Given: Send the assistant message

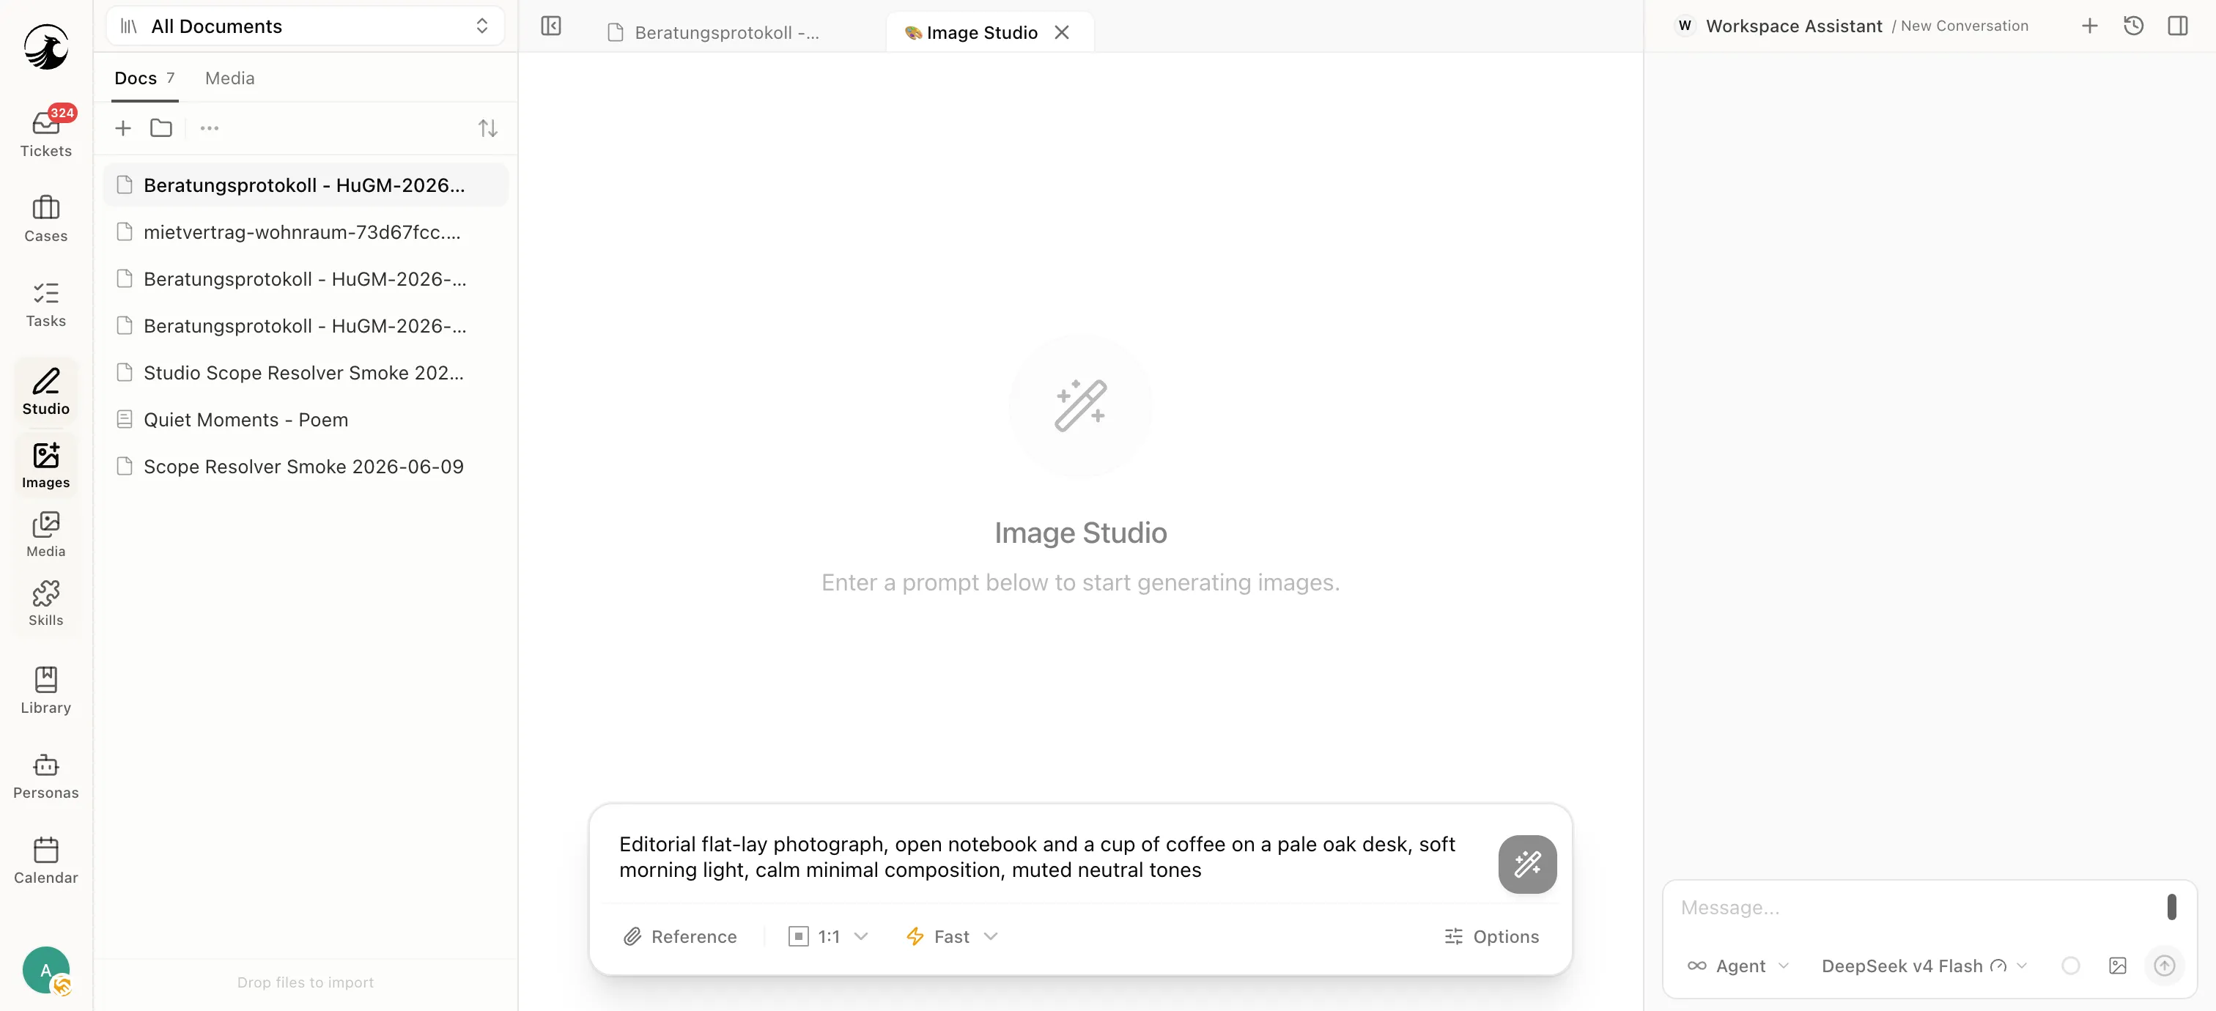Looking at the screenshot, I should 2165,966.
